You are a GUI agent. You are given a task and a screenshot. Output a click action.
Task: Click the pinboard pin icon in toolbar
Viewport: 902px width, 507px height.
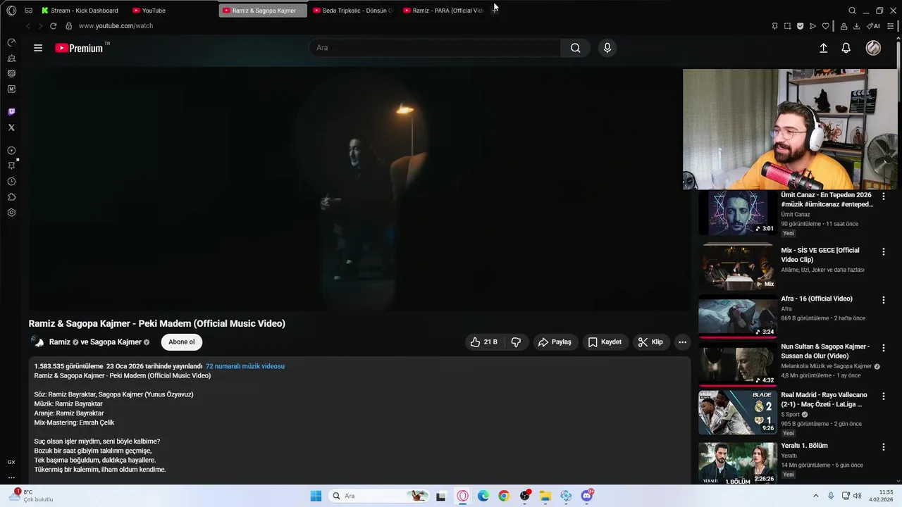774,26
